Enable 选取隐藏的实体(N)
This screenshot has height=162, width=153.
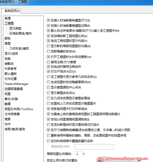48,51
